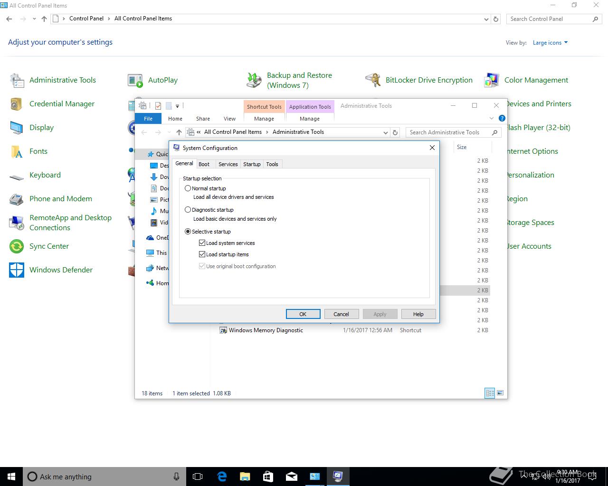608x486 pixels.
Task: Open Help in Administrative Tools window
Action: click(x=502, y=118)
